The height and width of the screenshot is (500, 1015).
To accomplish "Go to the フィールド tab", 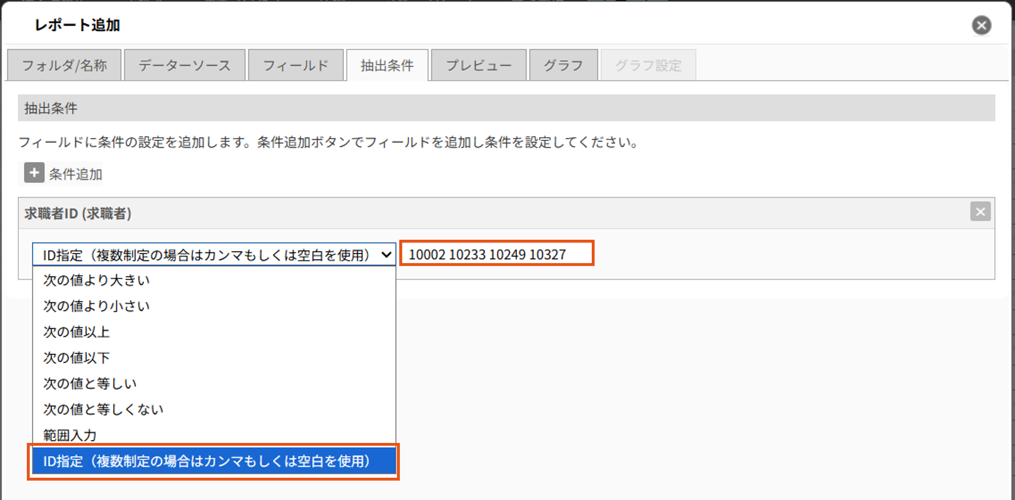I will point(296,65).
